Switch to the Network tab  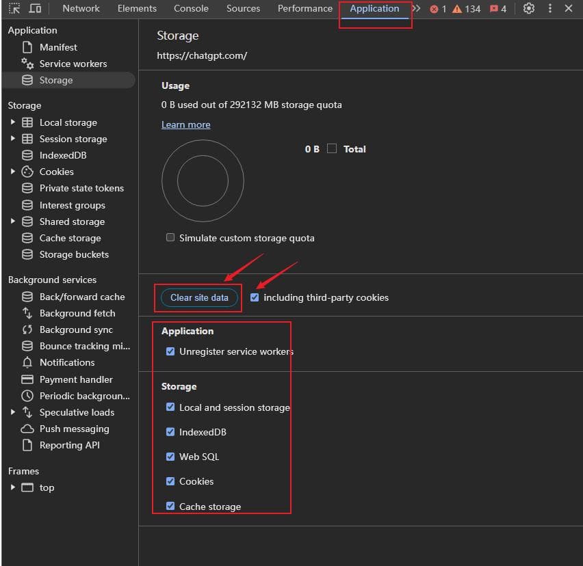pyautogui.click(x=81, y=8)
